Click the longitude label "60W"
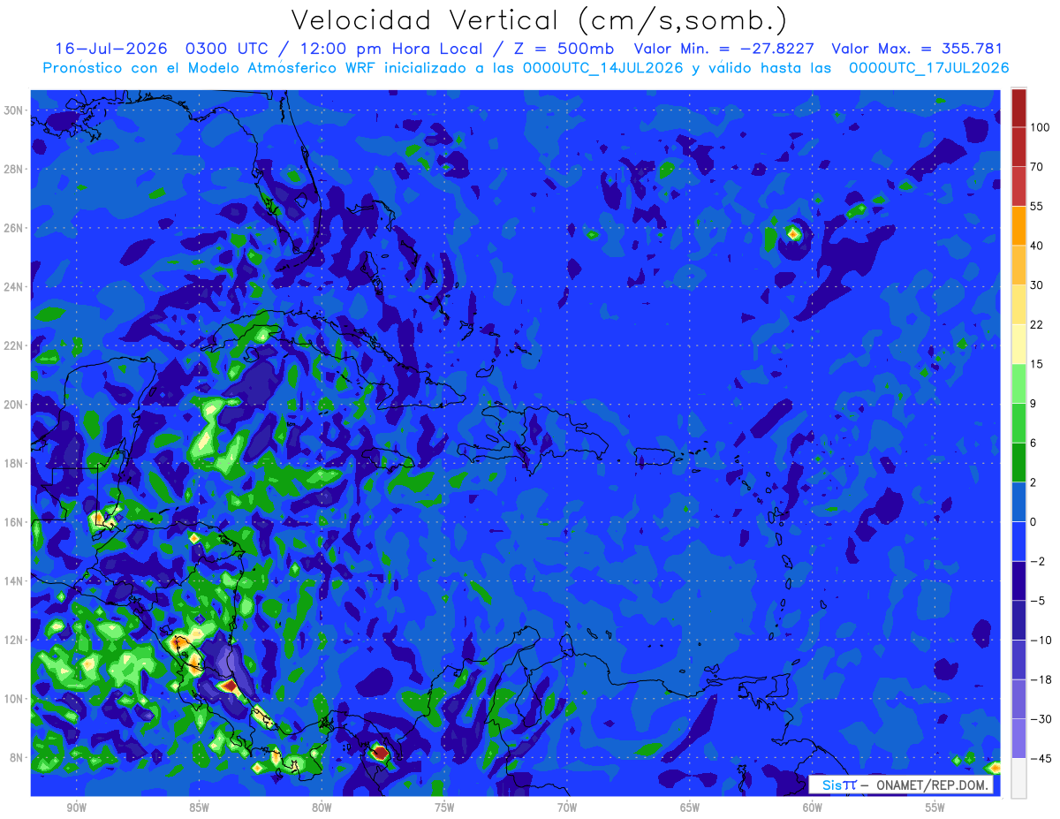Viewport: 1060px width, 819px height. 813,808
